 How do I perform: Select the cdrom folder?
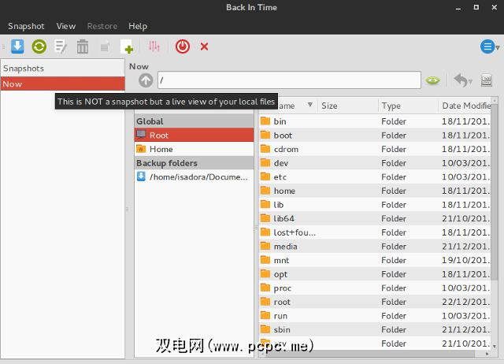(x=375, y=149)
